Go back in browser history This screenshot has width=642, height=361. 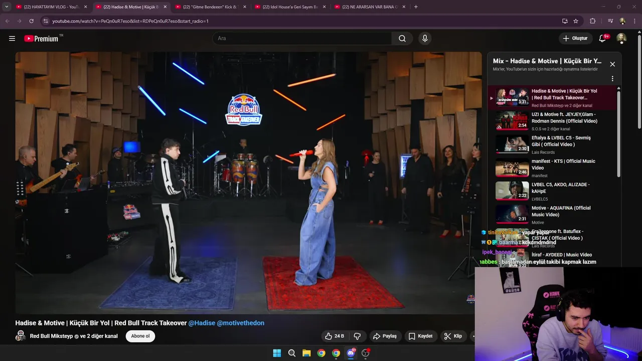pos(7,21)
